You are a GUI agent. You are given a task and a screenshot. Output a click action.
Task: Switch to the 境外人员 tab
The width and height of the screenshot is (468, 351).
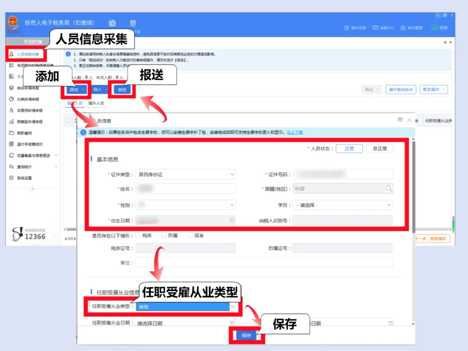(x=96, y=104)
